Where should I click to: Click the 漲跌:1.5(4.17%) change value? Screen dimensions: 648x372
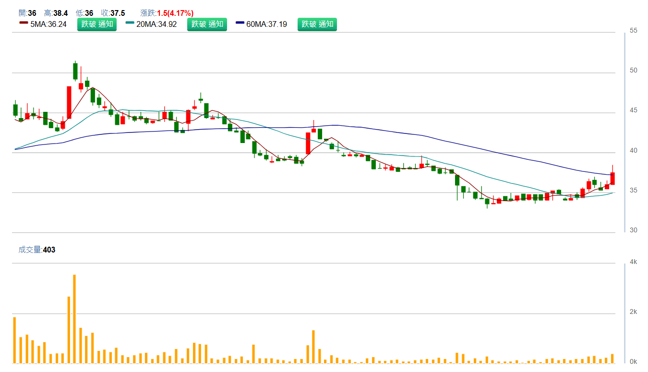point(167,13)
